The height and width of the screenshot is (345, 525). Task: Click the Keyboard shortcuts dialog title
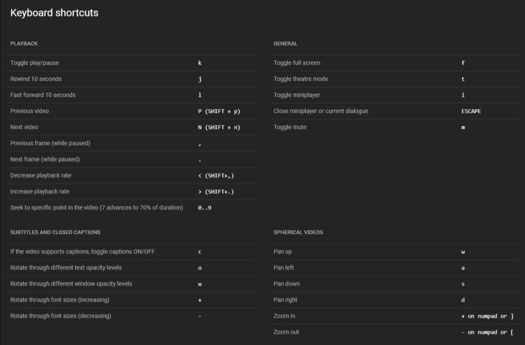(54, 13)
